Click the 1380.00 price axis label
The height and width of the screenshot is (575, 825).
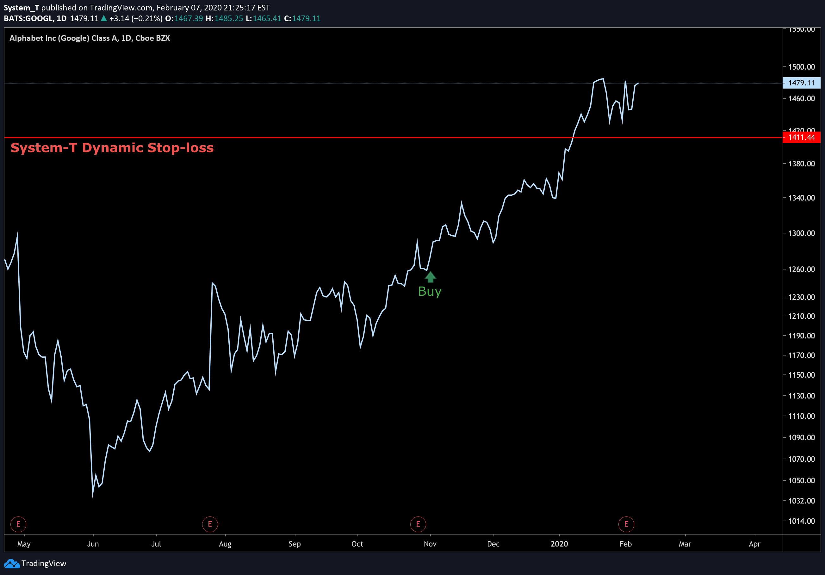click(x=801, y=164)
